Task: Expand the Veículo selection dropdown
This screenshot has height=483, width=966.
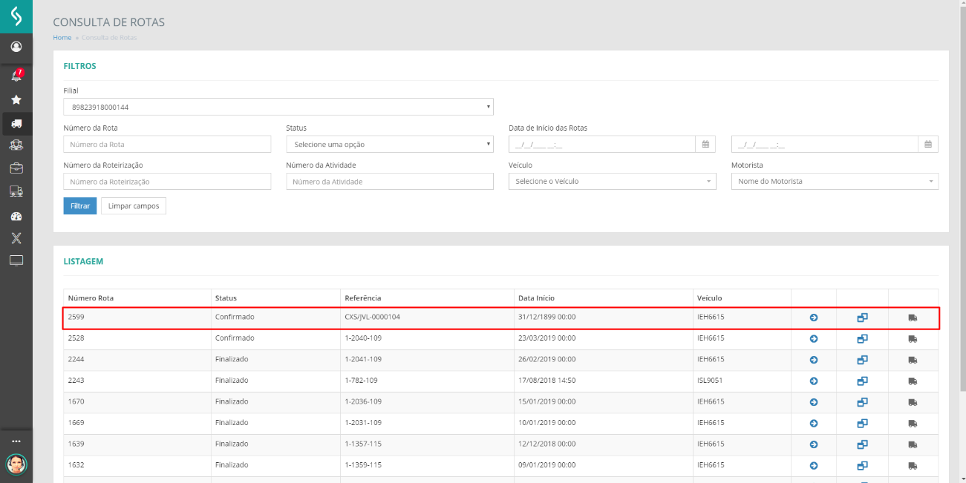Action: tap(612, 181)
